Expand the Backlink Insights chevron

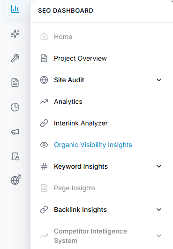click(x=159, y=210)
